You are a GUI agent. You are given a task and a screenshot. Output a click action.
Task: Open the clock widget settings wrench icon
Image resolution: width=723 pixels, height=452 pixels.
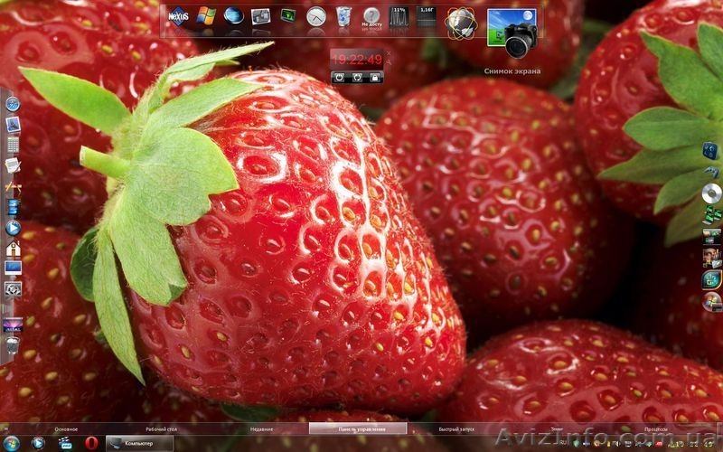389,61
